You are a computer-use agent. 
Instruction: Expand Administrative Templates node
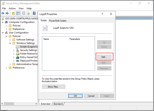tap(10, 64)
